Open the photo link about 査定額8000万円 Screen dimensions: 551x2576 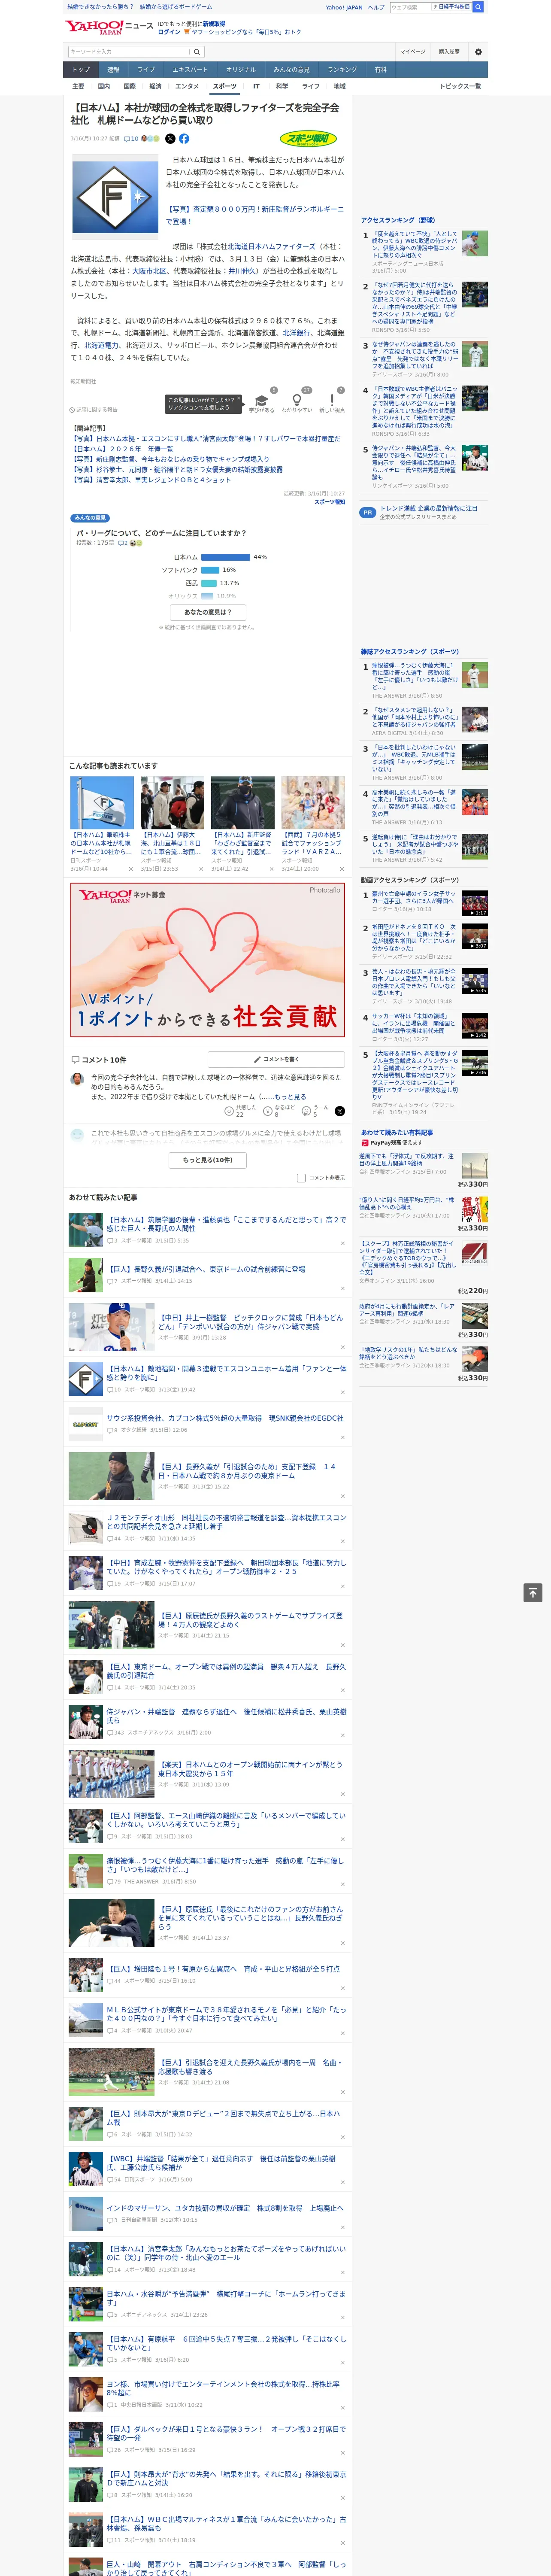255,215
